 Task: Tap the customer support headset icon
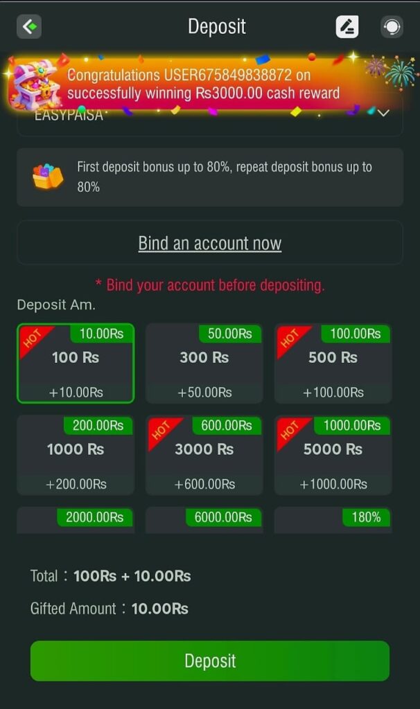pyautogui.click(x=392, y=27)
